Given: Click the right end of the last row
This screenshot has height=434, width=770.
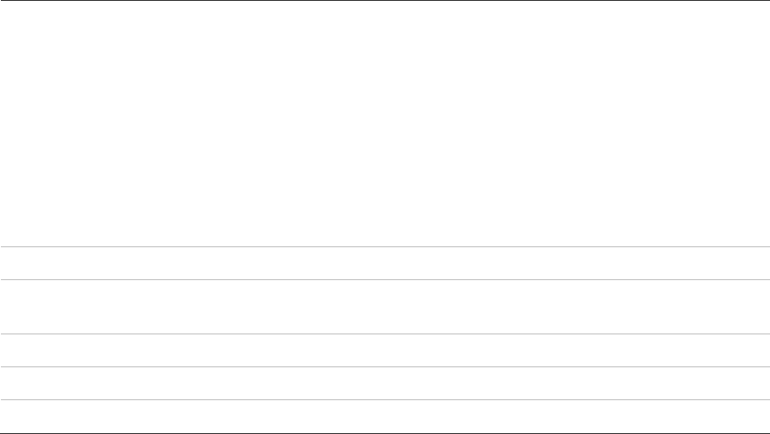Looking at the screenshot, I should pos(765,416).
